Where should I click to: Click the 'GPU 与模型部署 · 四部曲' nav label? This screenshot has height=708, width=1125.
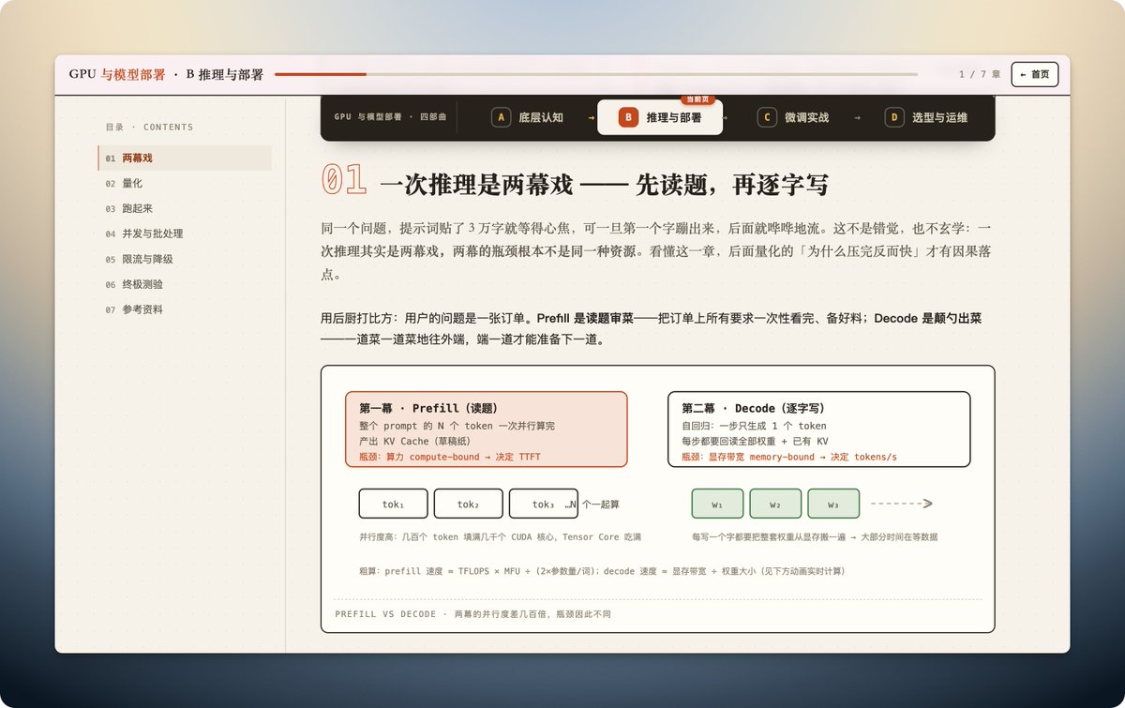click(x=390, y=117)
